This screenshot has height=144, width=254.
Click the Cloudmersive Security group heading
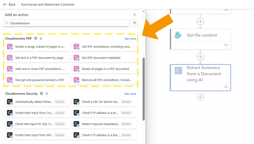click(x=21, y=94)
